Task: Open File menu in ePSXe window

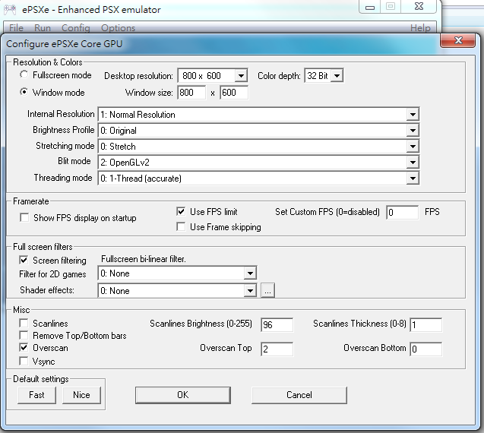Action: 17,28
